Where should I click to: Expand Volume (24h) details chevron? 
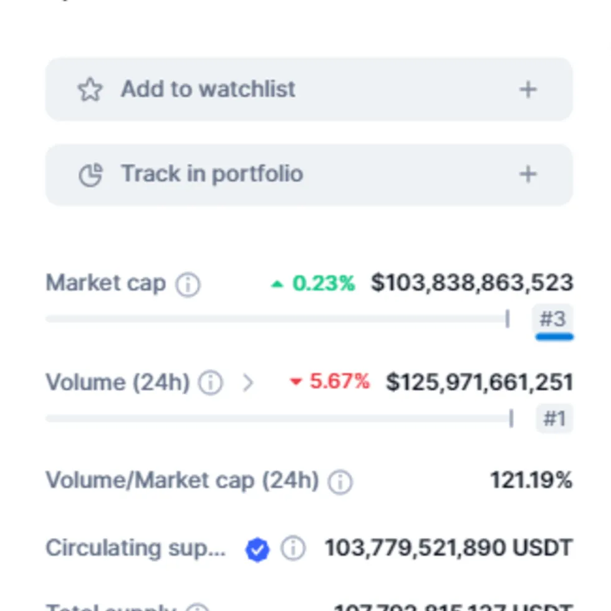[248, 383]
